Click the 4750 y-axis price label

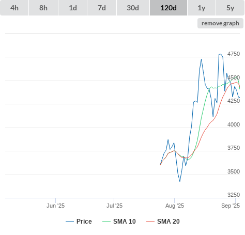[234, 54]
